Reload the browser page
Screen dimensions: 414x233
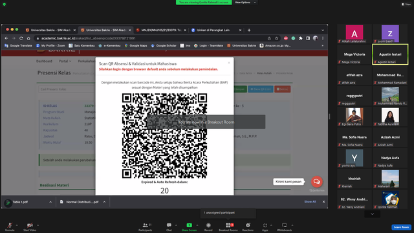(x=21, y=38)
